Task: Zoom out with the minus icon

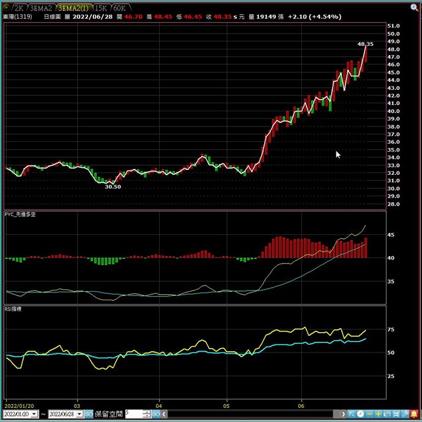Action: point(369,414)
